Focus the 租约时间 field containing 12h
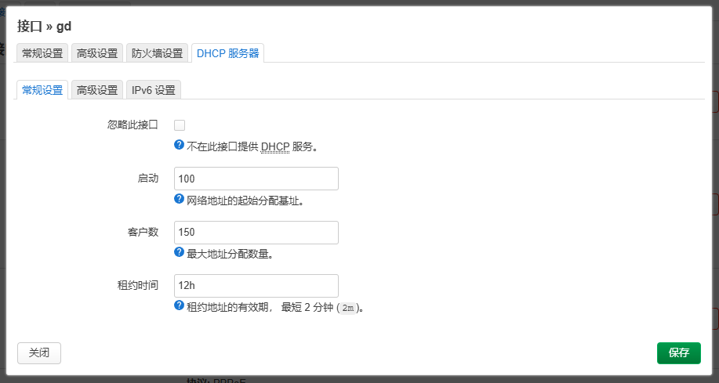 pyautogui.click(x=256, y=285)
